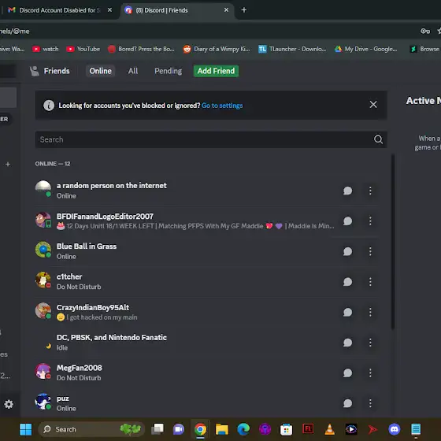Image resolution: width=441 pixels, height=441 pixels.
Task: Switch to the Pending friends tab
Action: tap(168, 71)
